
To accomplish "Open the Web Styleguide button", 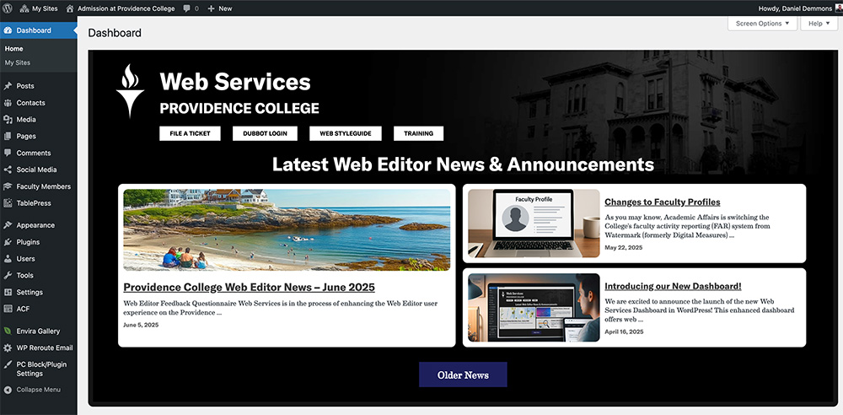I will (346, 133).
